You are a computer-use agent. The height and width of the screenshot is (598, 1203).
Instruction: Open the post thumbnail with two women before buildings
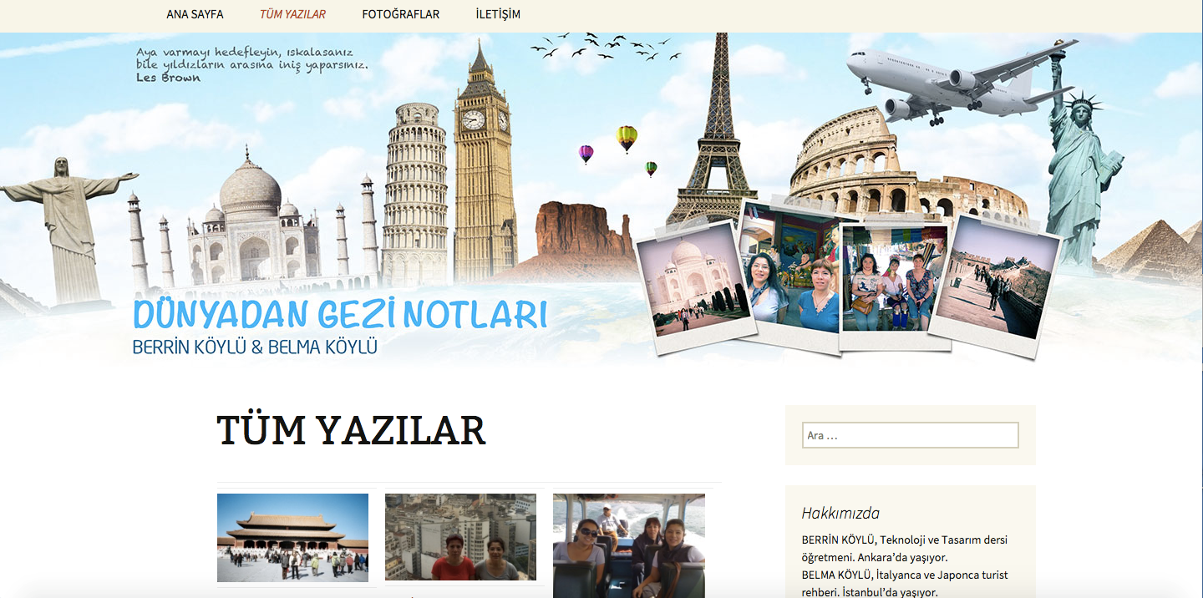pos(460,537)
